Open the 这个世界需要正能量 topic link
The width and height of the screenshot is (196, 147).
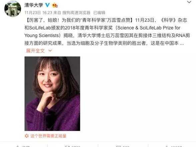(x=48, y=136)
